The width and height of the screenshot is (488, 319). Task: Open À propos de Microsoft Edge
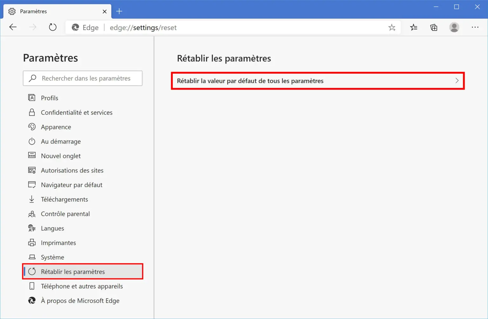coord(80,301)
